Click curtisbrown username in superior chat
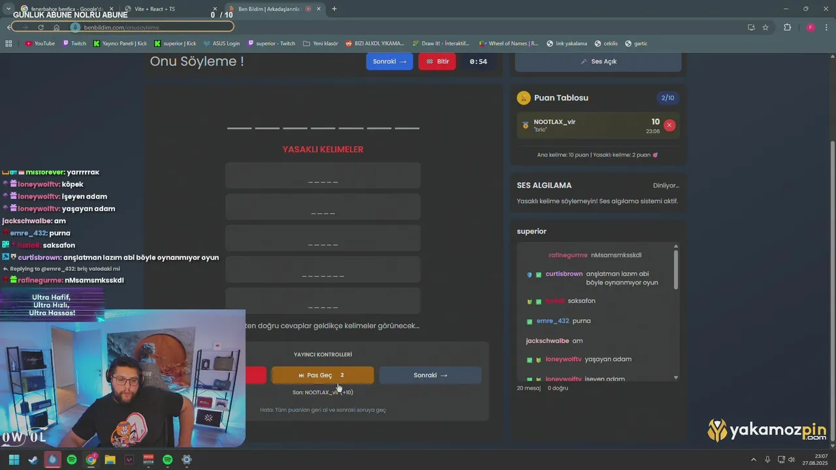 coord(564,274)
